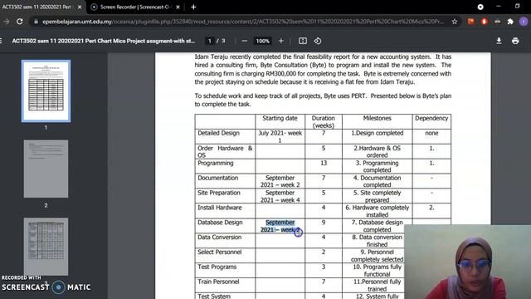Image resolution: width=531 pixels, height=299 pixels.
Task: Print the PDF document
Action: [x=515, y=41]
